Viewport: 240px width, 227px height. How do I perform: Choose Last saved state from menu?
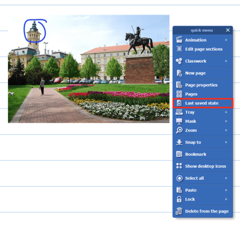202,103
